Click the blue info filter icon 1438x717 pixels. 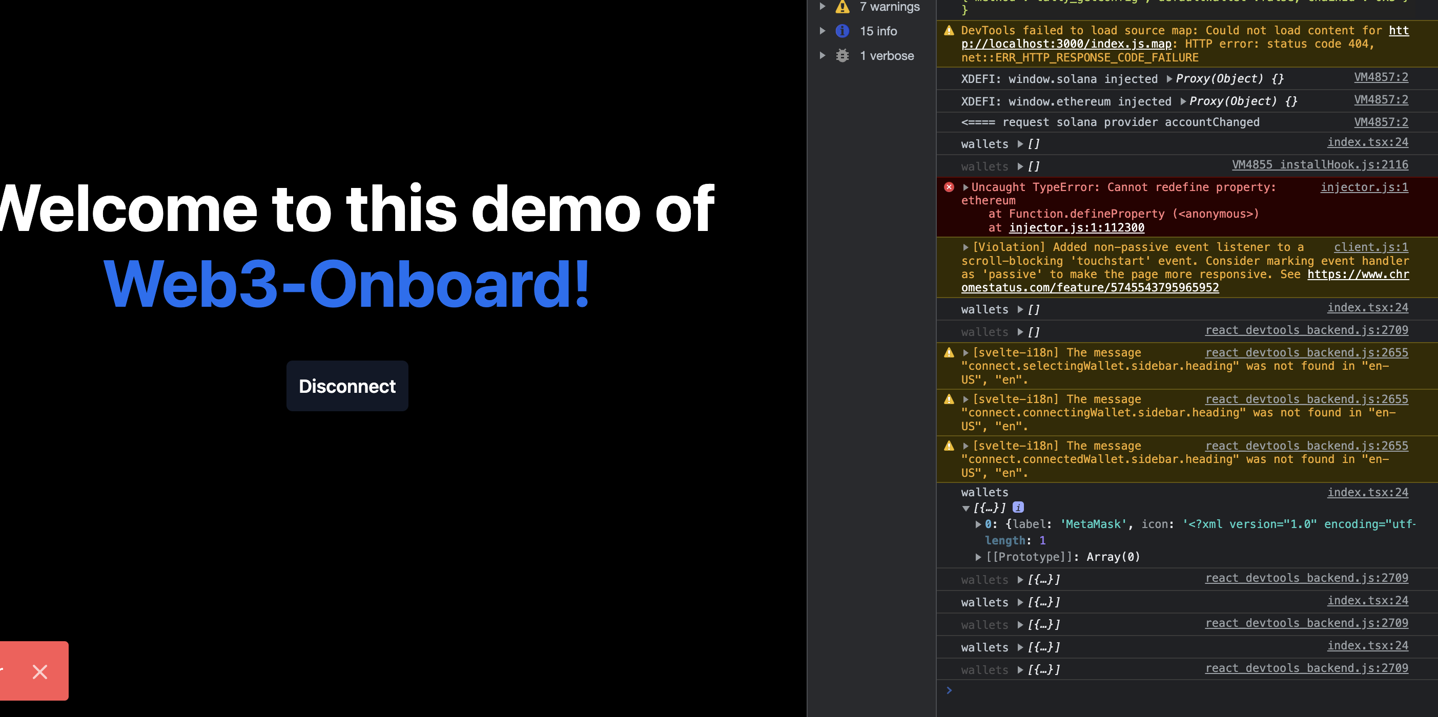point(842,31)
